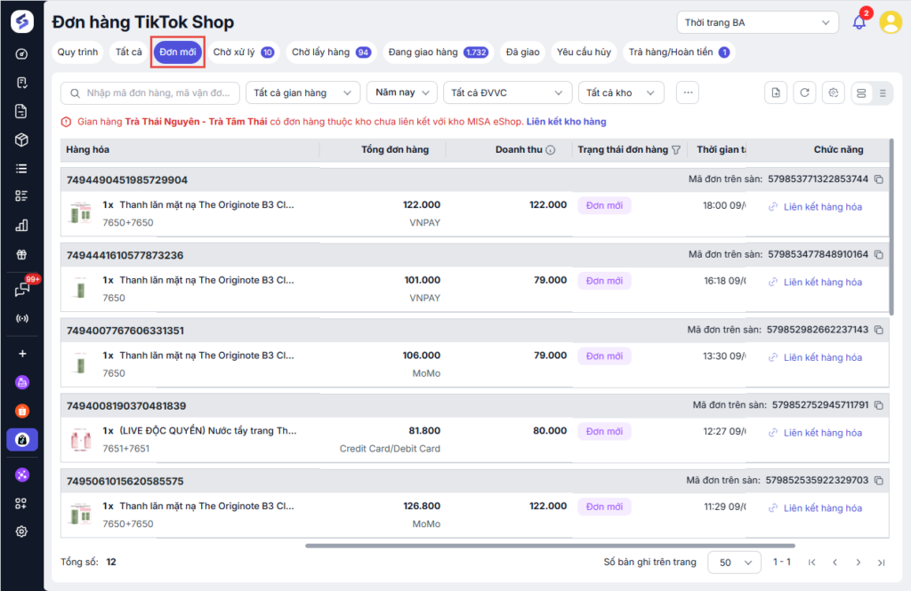911x591 pixels.
Task: Filter the Trạng thái đơn hàng column
Action: [x=676, y=150]
